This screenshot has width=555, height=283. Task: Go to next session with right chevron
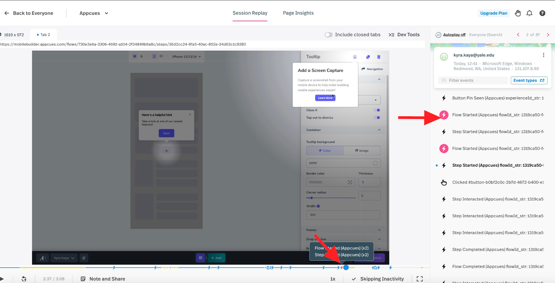pyautogui.click(x=548, y=35)
